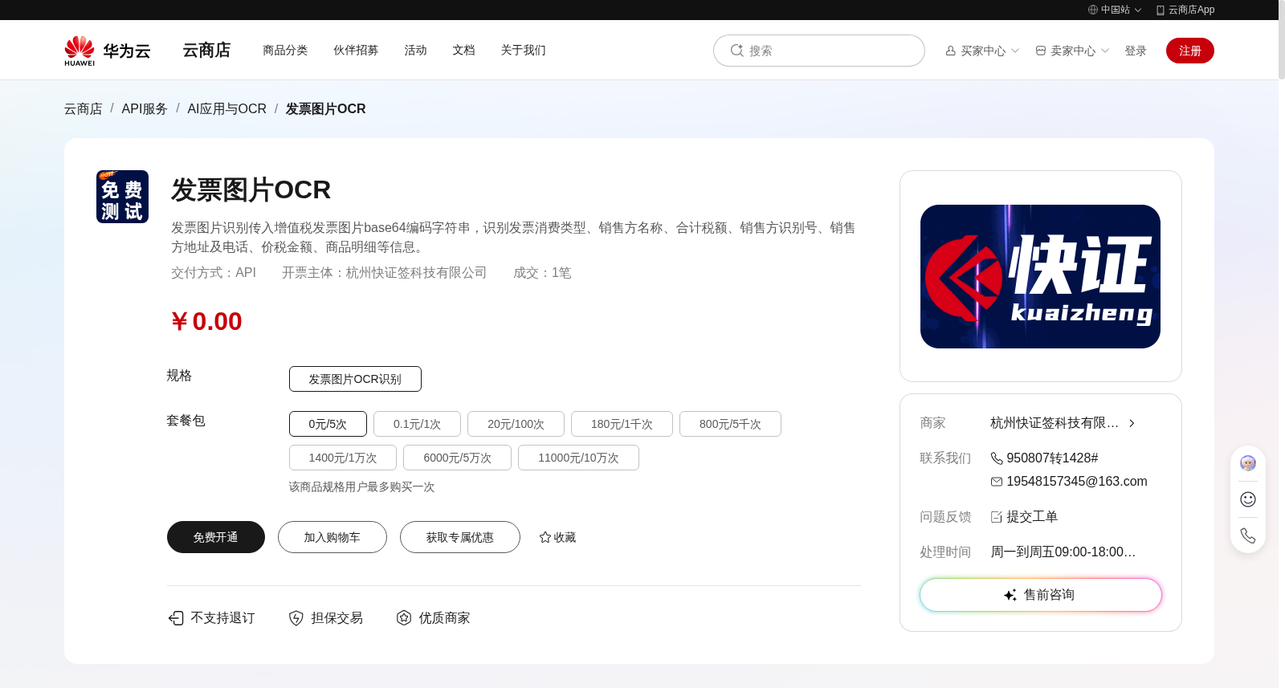
Task: Click the search magnifier icon
Action: 736,51
